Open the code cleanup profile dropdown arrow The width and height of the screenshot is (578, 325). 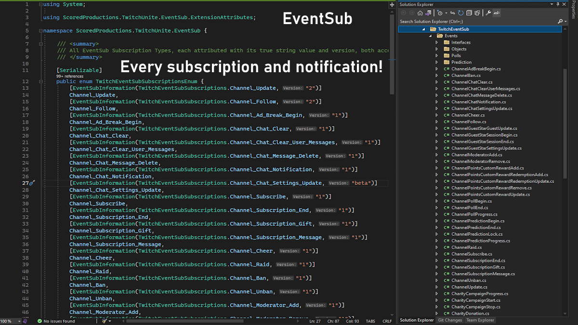pos(110,321)
